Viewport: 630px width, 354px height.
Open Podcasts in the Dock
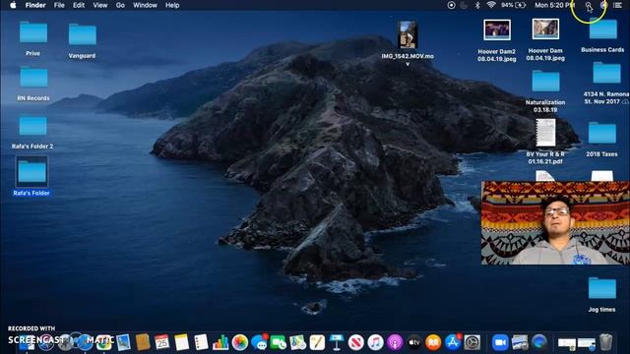tap(395, 342)
